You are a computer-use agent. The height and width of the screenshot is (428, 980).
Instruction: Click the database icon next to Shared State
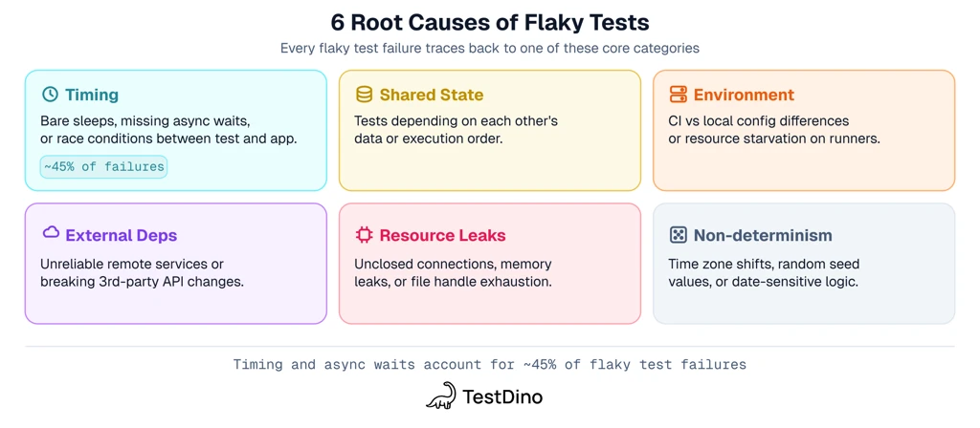[364, 95]
